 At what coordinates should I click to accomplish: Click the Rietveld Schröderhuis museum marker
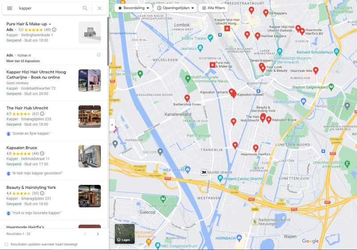pyautogui.click(x=336, y=51)
